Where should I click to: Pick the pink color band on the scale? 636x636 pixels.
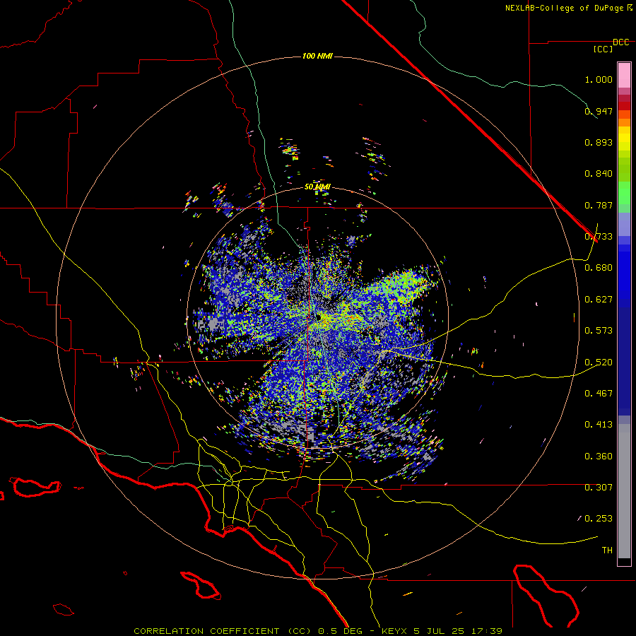point(624,75)
